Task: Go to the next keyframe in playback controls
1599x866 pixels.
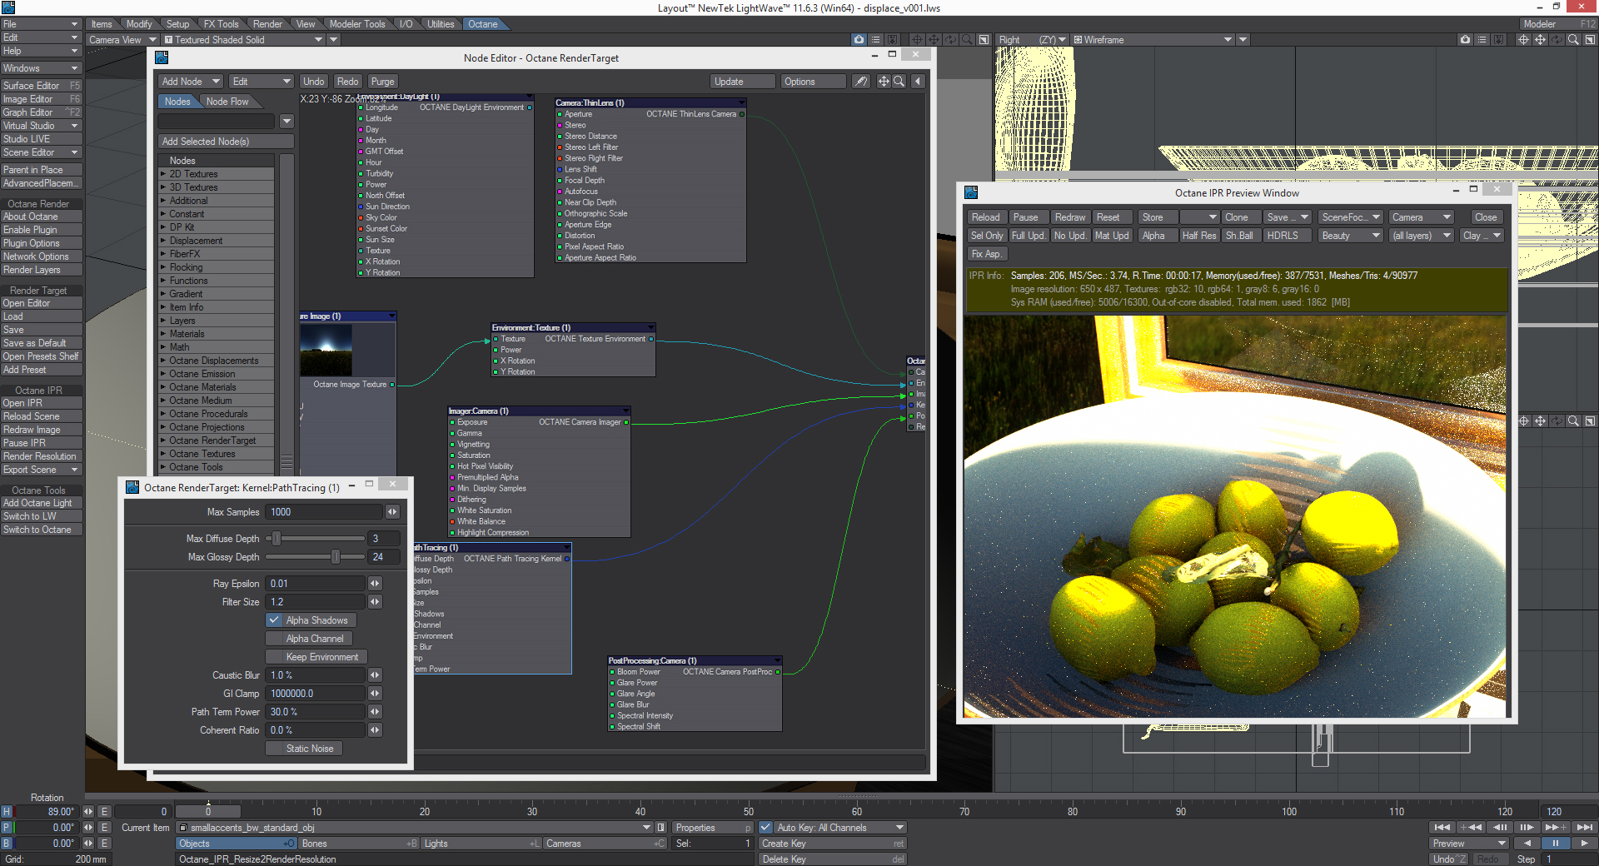Action: tap(1555, 827)
